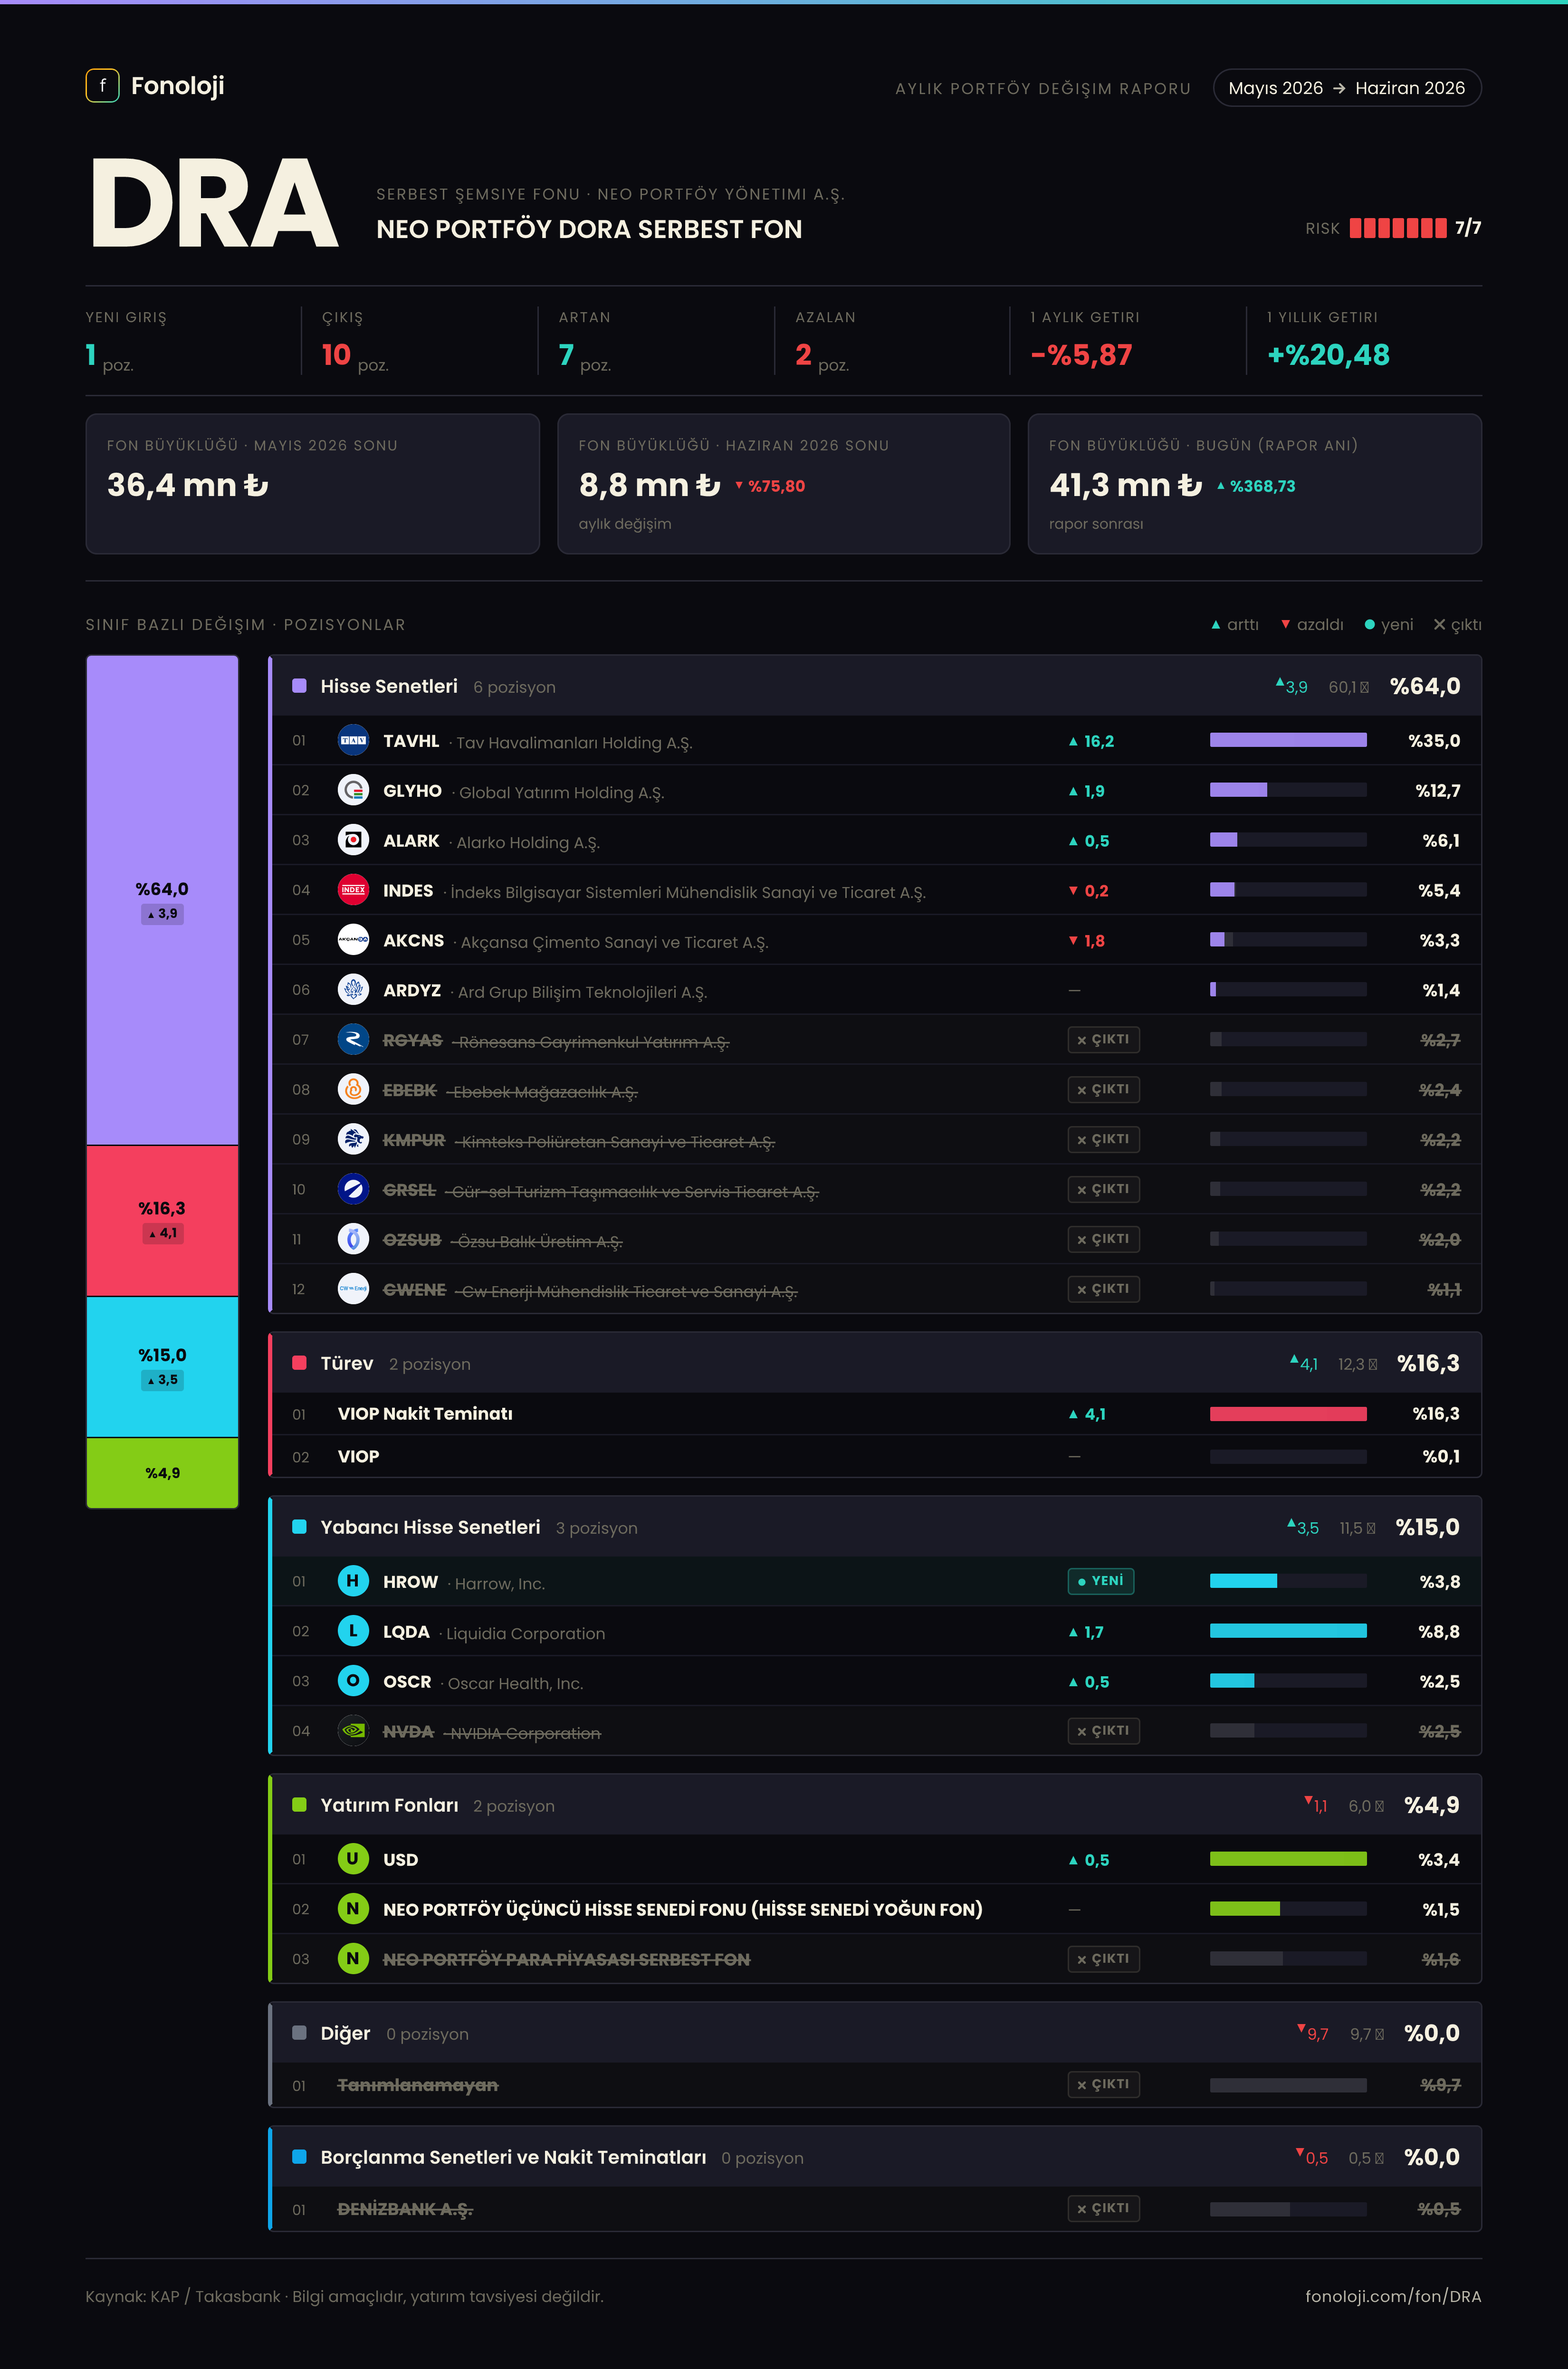
Task: Select the Diğer section header
Action: pos(876,2033)
